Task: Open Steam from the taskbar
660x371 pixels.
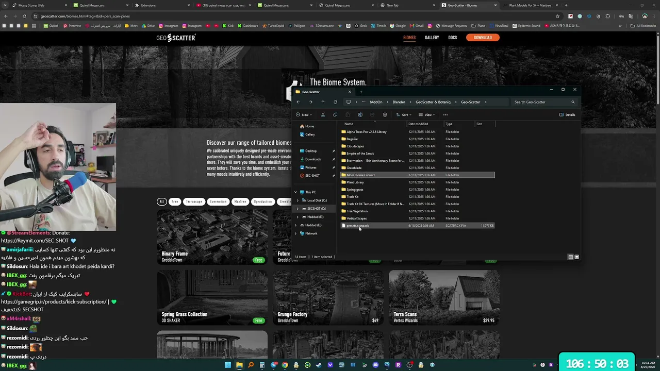Action: [319, 365]
